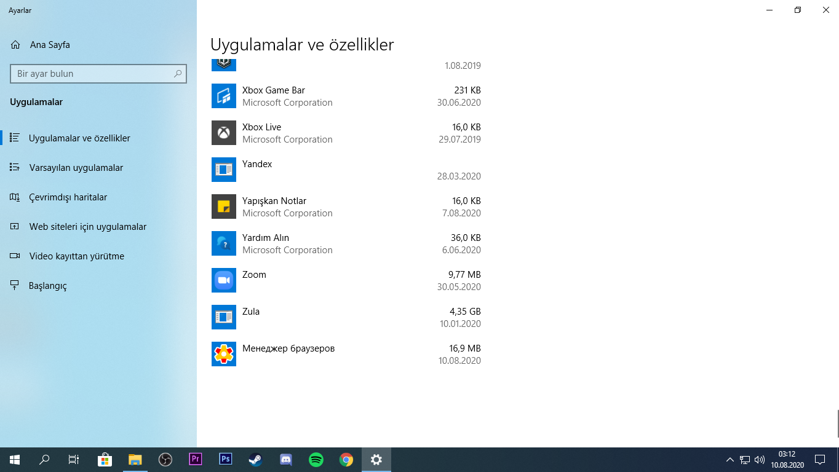
Task: Open the notification center icon
Action: pos(819,460)
